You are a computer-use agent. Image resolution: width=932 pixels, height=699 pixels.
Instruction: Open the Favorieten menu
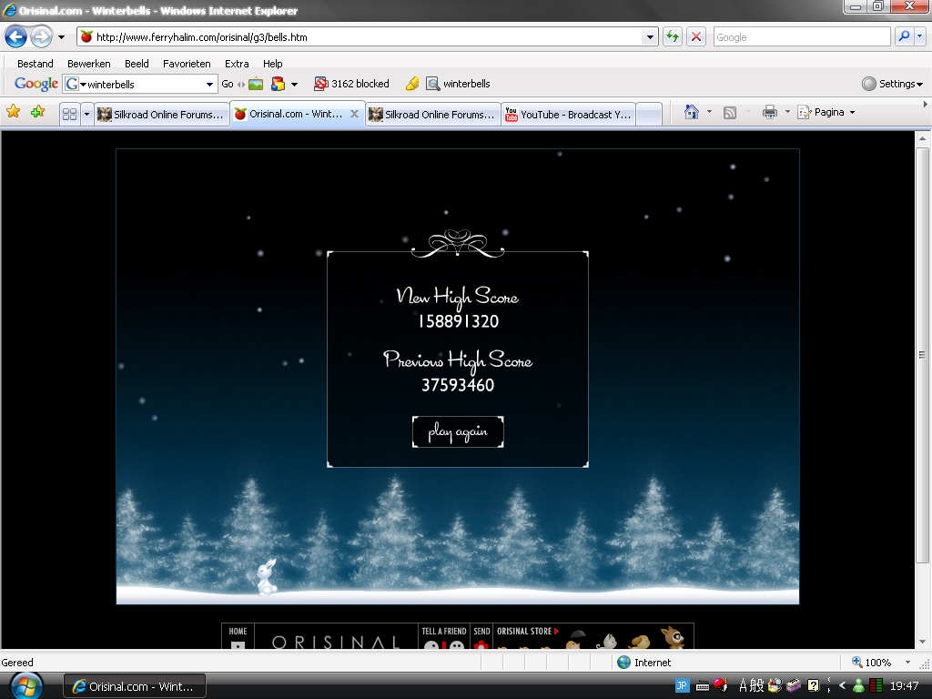coord(187,64)
